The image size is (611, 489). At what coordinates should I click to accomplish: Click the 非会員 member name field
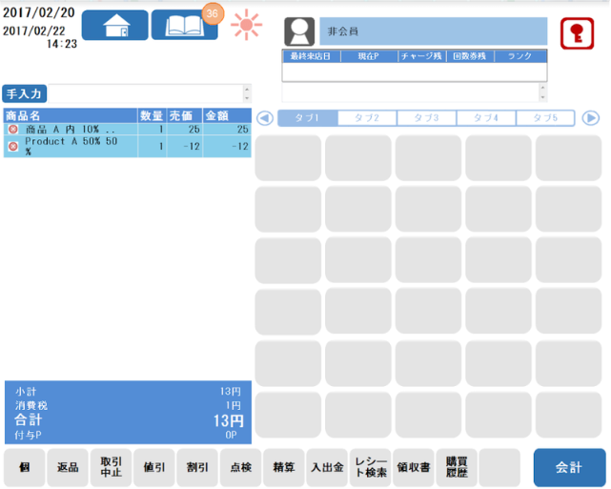433,31
